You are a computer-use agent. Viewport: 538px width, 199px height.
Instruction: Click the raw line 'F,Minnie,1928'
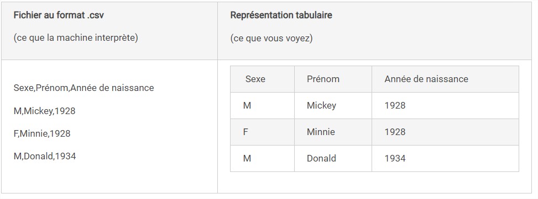click(x=42, y=134)
